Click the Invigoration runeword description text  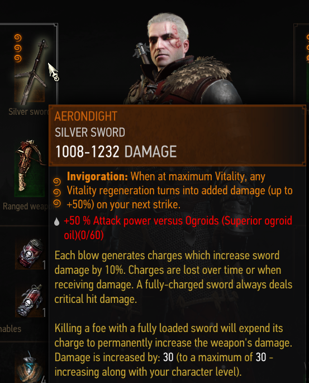179,190
